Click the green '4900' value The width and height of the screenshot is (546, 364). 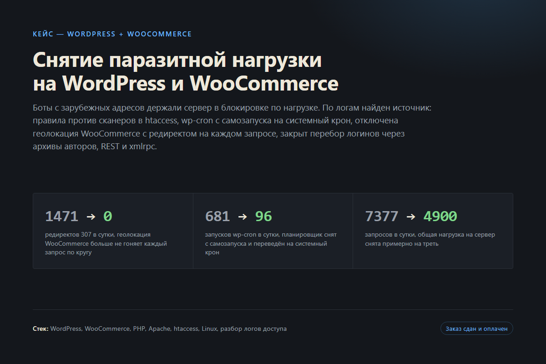pyautogui.click(x=440, y=216)
